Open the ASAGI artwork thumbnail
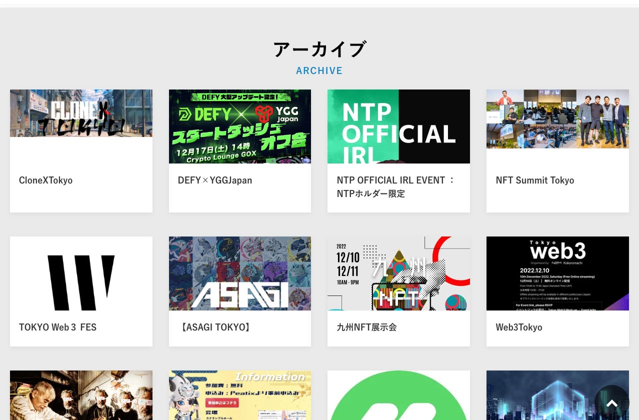Image resolution: width=639 pixels, height=420 pixels. pyautogui.click(x=240, y=273)
